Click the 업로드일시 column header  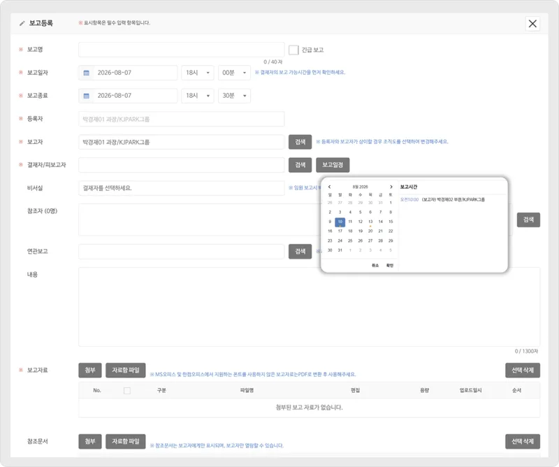(x=470, y=390)
